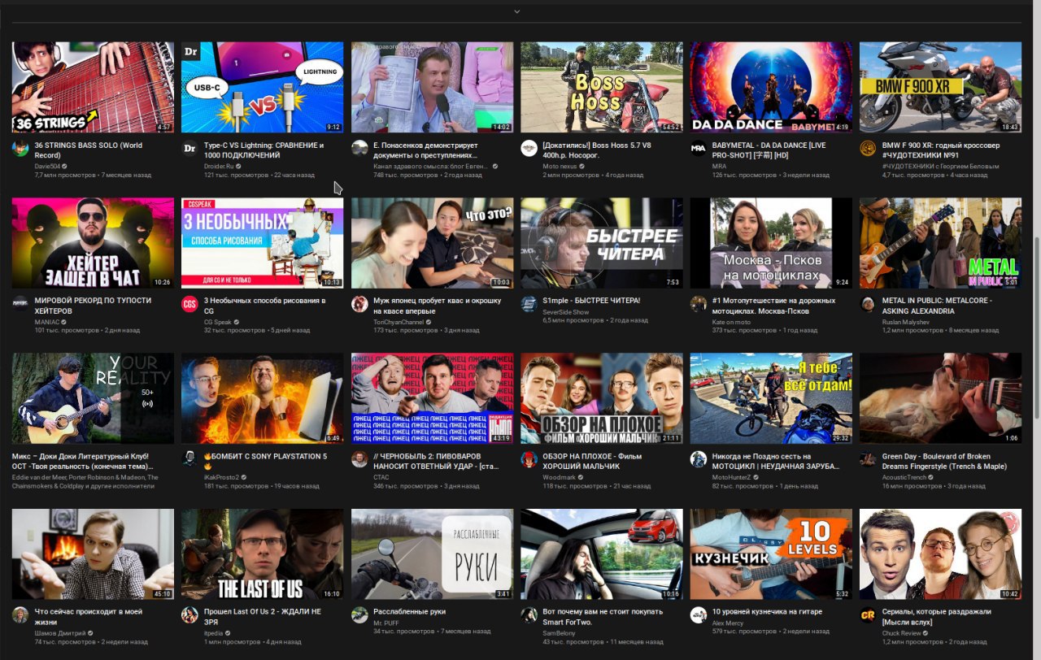Click the page vertical scrollbar

[x=1036, y=330]
